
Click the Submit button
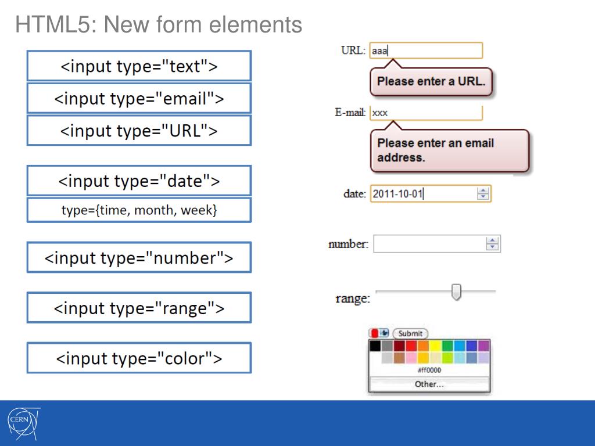click(411, 333)
